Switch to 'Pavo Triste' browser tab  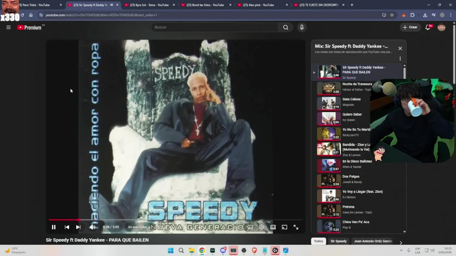(36, 5)
